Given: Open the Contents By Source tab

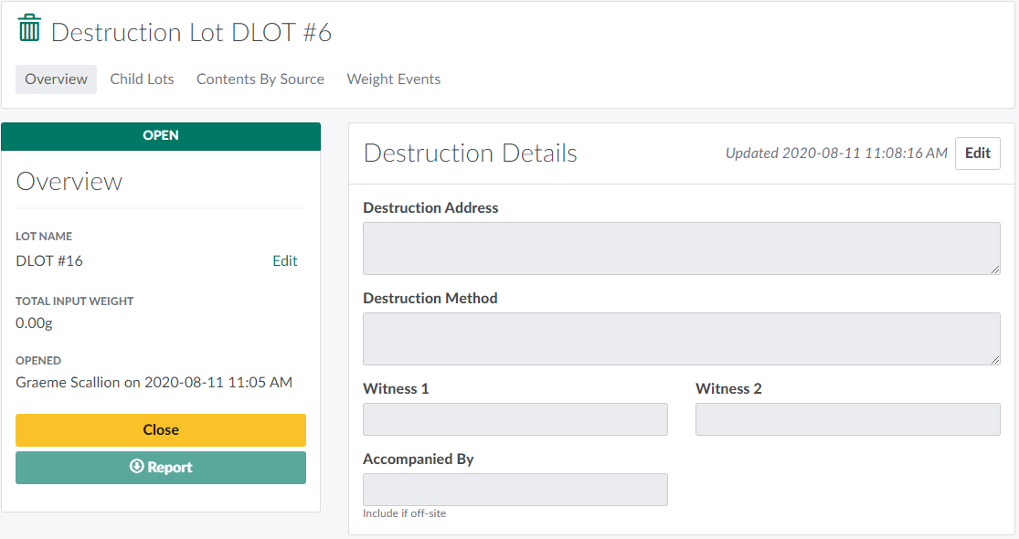Looking at the screenshot, I should [x=260, y=79].
